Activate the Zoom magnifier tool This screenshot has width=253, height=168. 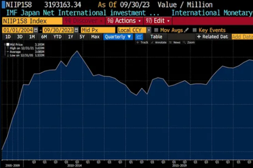[189, 42]
